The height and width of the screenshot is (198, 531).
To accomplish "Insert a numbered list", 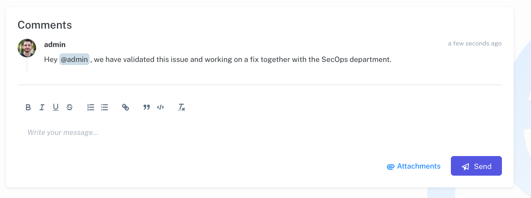I will [x=91, y=107].
